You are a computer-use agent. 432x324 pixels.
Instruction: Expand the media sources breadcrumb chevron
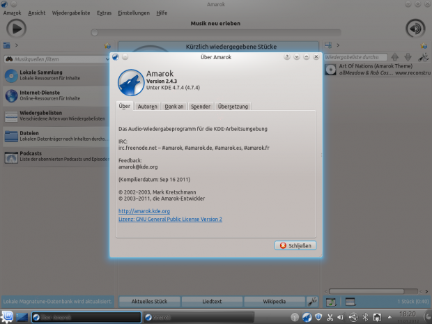click(x=17, y=45)
